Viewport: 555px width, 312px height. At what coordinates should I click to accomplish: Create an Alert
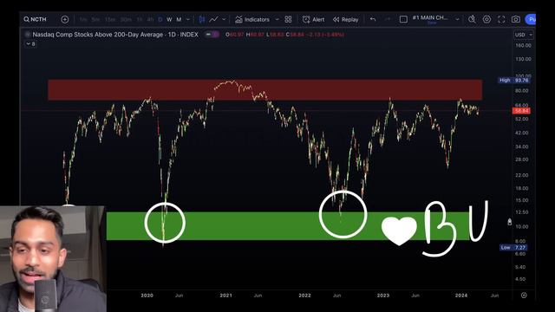pos(313,19)
